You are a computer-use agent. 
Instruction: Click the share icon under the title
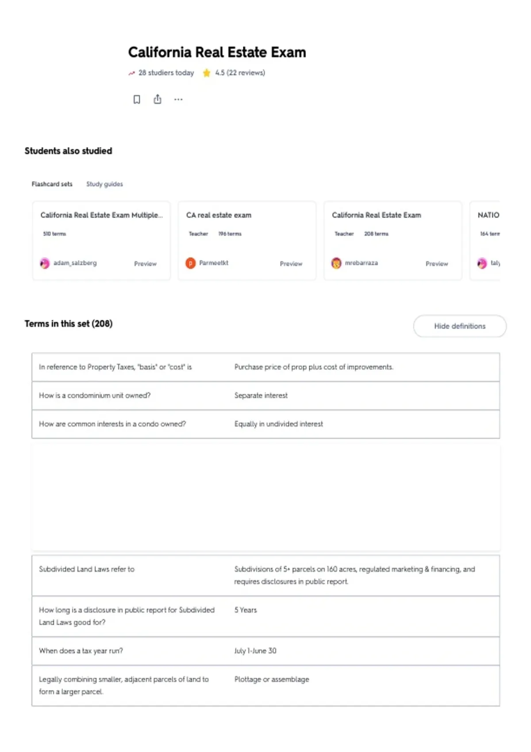pos(158,99)
